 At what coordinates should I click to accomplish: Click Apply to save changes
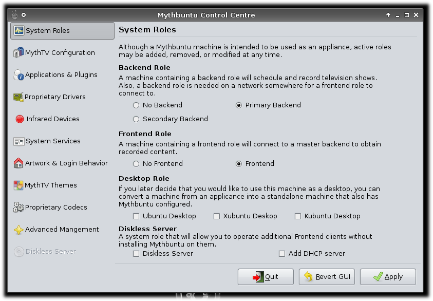388,277
